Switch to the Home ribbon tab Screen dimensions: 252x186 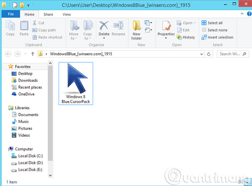(29, 14)
